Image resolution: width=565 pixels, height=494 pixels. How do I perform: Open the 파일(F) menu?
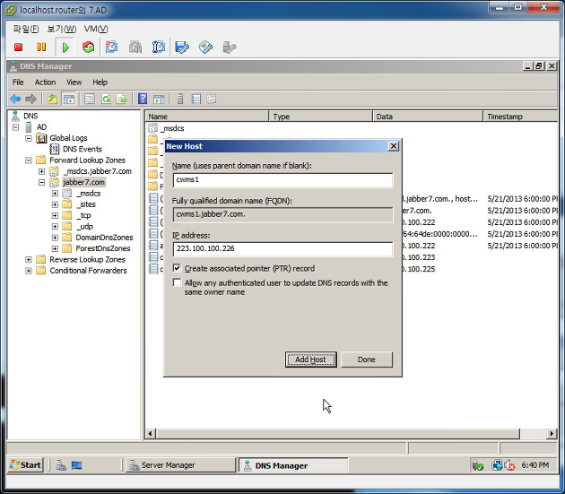[26, 29]
